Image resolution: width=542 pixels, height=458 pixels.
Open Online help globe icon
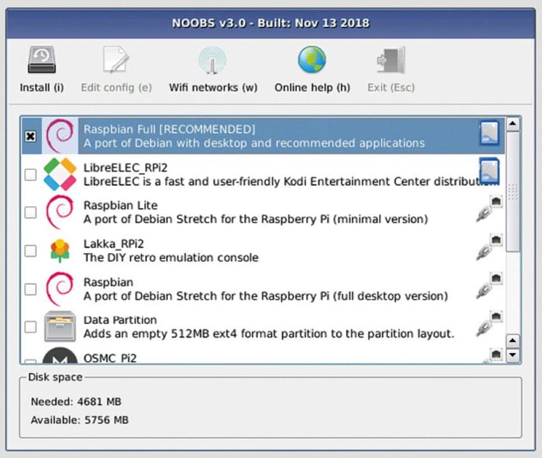click(x=312, y=60)
